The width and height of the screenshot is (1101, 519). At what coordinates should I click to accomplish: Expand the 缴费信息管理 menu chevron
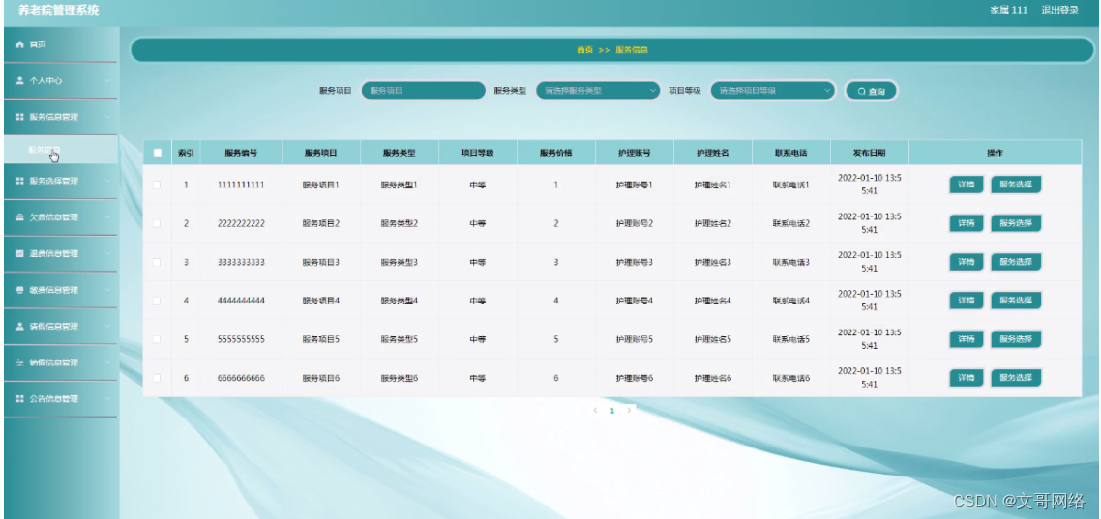(x=108, y=290)
